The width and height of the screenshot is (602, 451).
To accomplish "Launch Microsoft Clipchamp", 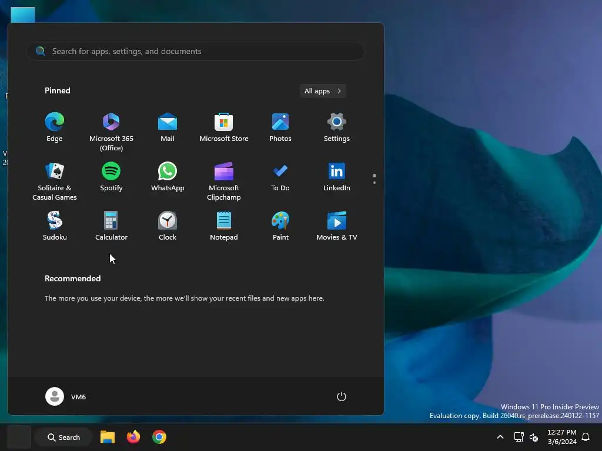I will point(224,181).
